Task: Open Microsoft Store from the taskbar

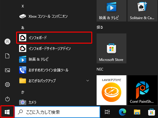Action: 152,112
